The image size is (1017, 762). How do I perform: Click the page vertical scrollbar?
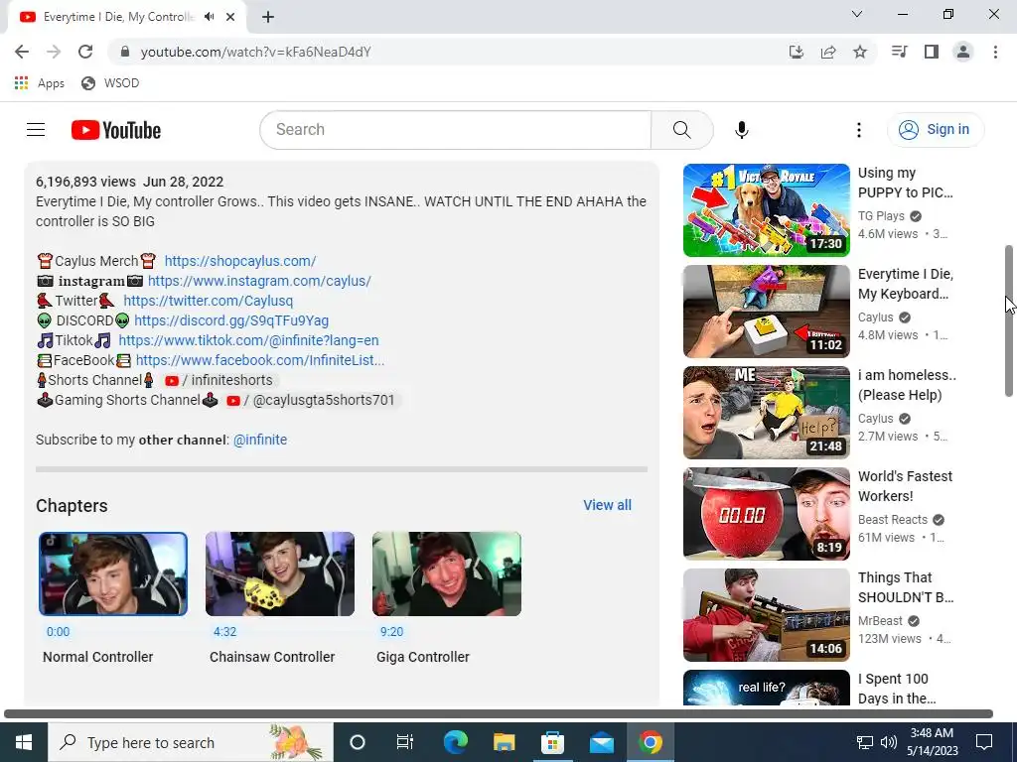pos(1009,320)
